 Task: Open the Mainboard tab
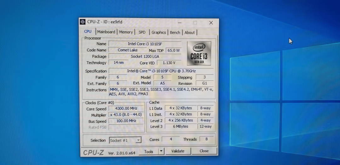(x=106, y=32)
